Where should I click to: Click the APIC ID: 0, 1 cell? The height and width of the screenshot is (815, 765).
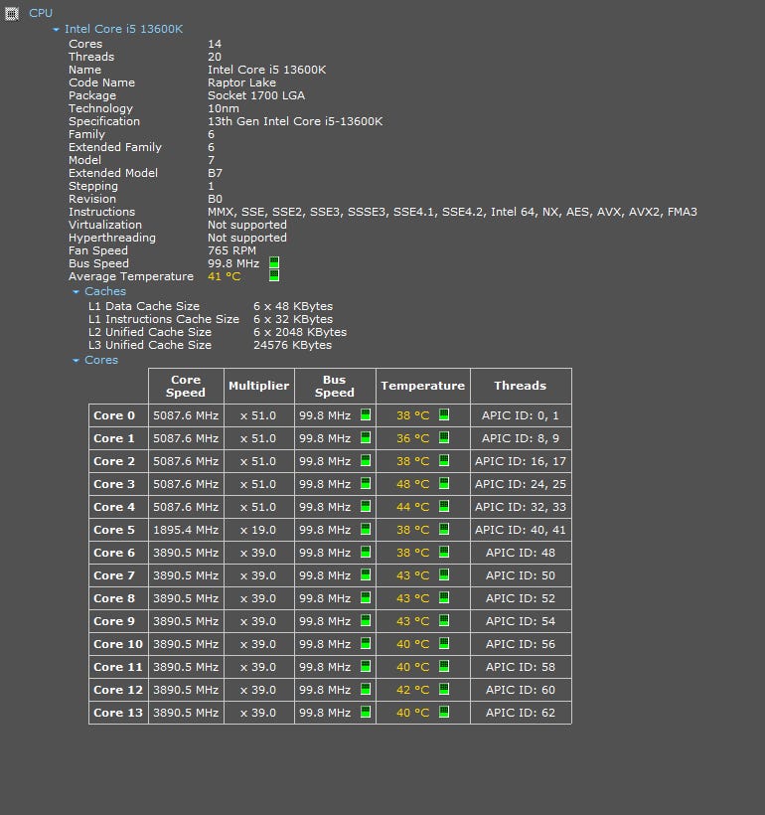[521, 415]
